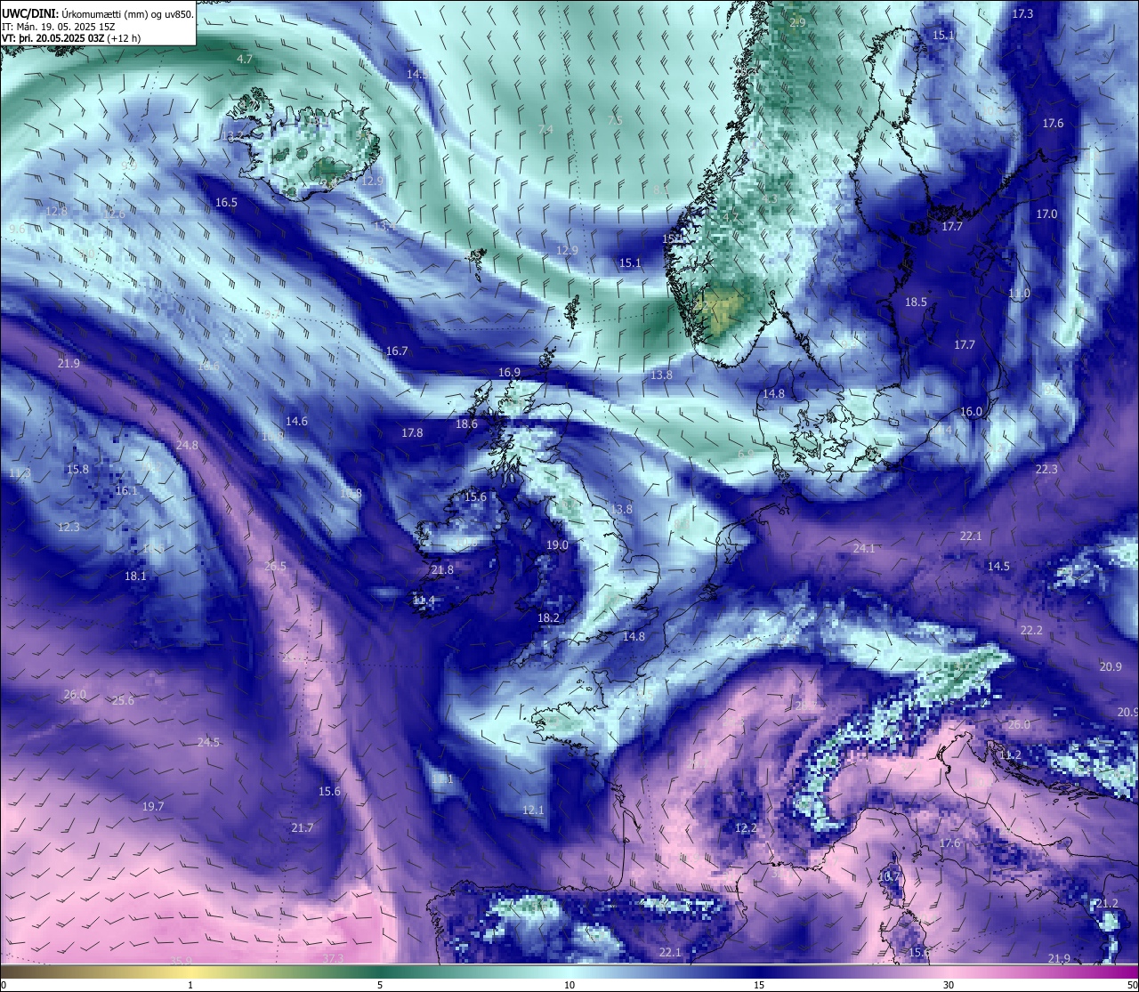
Task: Click the 10.7 value over Corsica
Action: [889, 876]
